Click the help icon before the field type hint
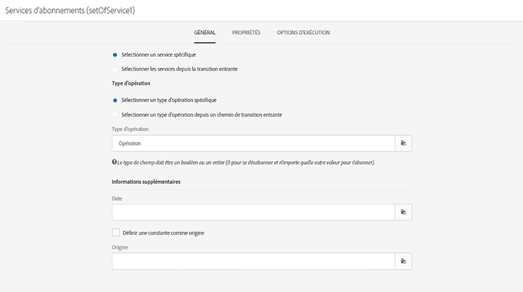 [114, 162]
